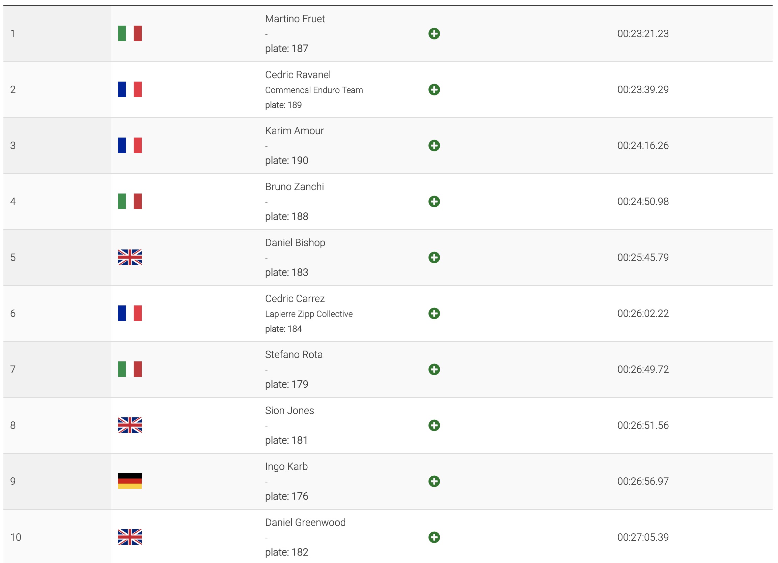This screenshot has width=778, height=563.
Task: Click Daniel Bishop's UK flag icon
Action: click(x=130, y=258)
